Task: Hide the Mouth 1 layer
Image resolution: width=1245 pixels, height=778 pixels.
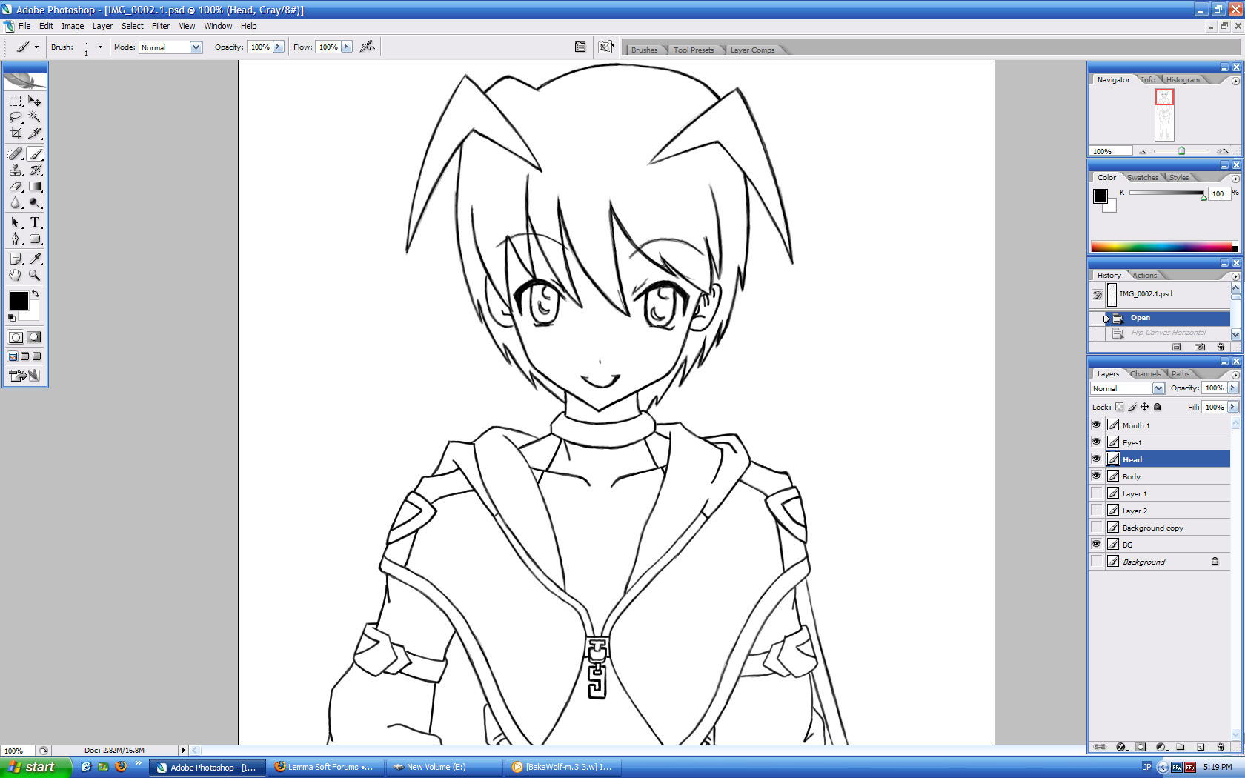Action: [1097, 425]
